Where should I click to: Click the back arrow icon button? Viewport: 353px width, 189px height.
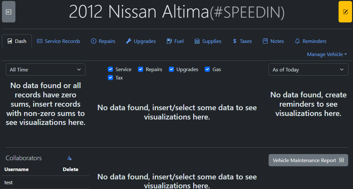9,12
